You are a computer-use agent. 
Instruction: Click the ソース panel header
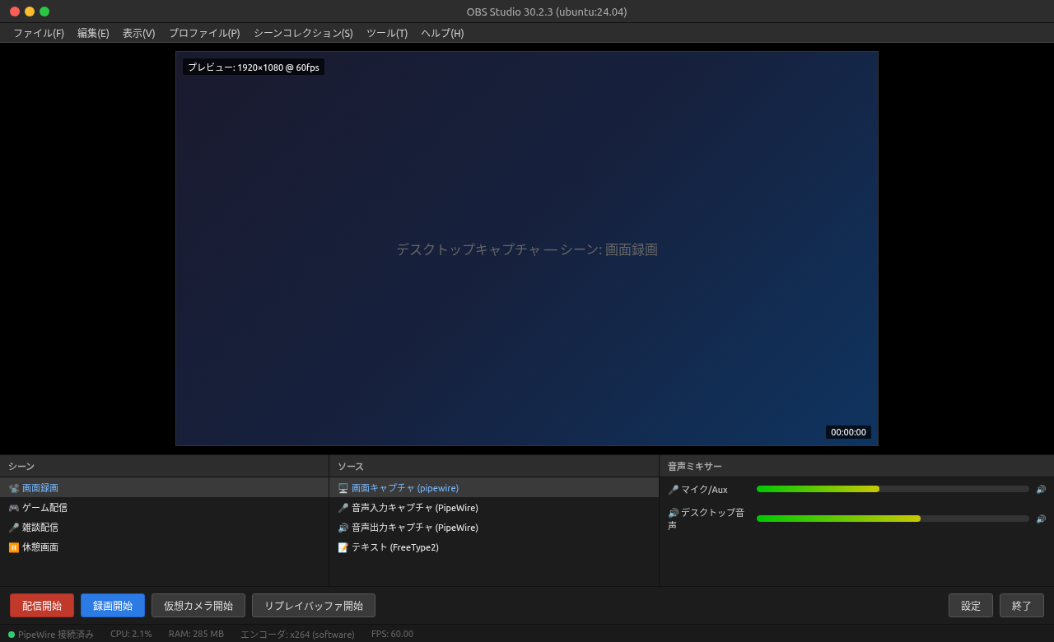(x=494, y=467)
